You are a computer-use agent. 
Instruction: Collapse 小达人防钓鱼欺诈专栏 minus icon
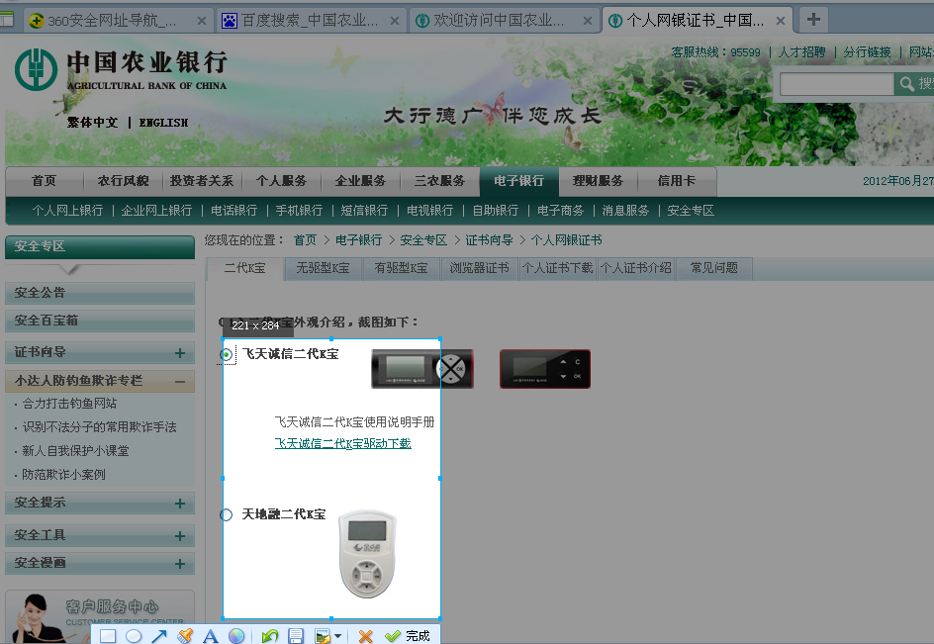180,381
